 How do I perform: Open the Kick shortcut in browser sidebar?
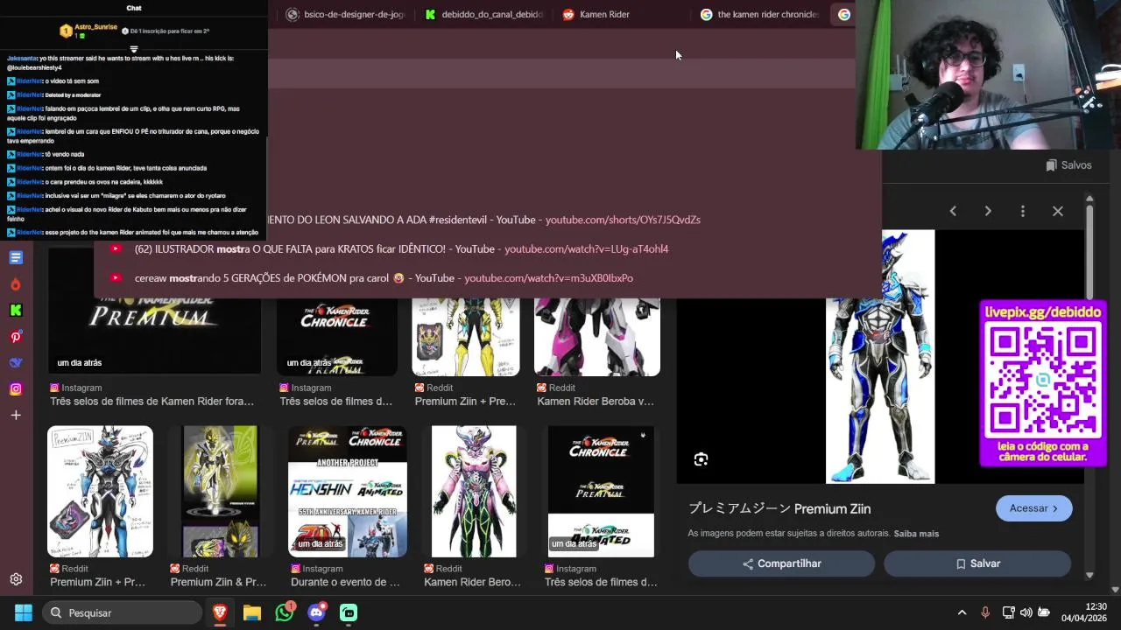coord(16,310)
